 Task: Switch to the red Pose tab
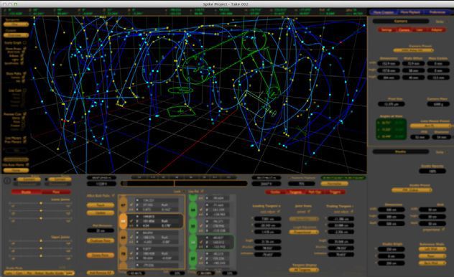click(x=56, y=192)
